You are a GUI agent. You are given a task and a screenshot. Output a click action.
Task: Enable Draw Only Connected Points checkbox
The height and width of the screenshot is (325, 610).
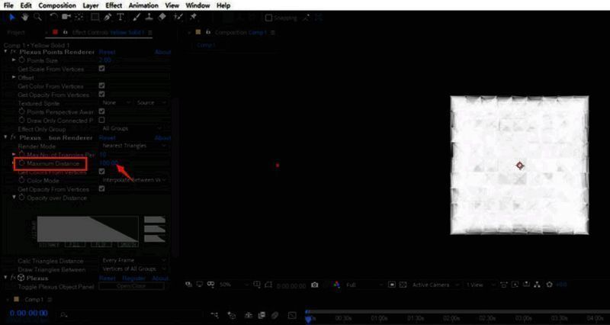(x=102, y=120)
